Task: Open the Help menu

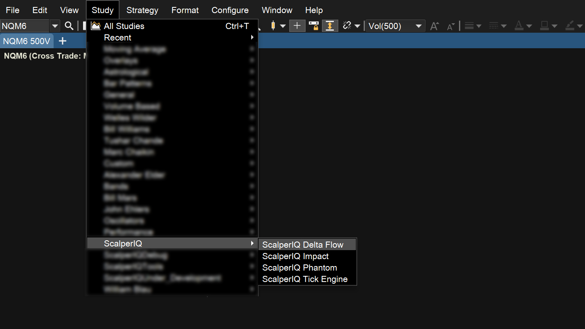Action: pos(314,10)
